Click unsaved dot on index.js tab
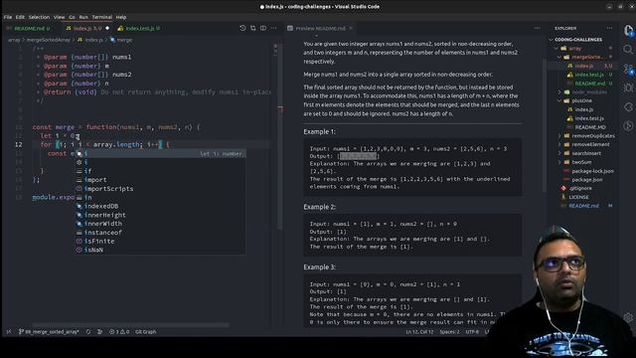The height and width of the screenshot is (358, 636). [107, 29]
